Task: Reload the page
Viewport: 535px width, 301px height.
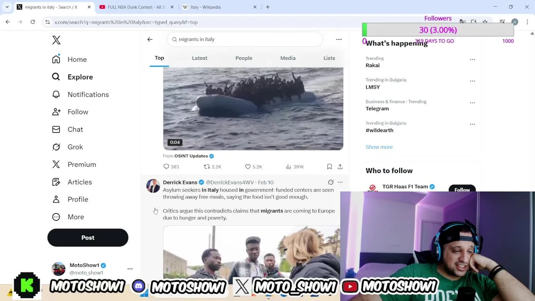Action: click(33, 22)
